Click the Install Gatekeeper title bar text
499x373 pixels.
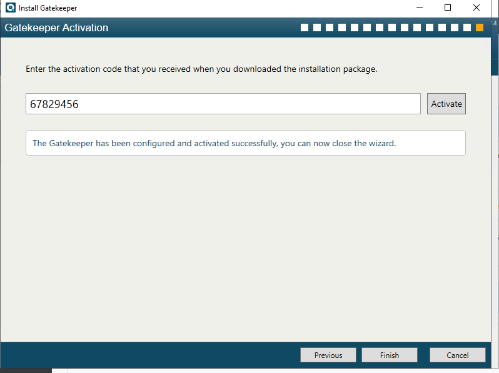48,8
